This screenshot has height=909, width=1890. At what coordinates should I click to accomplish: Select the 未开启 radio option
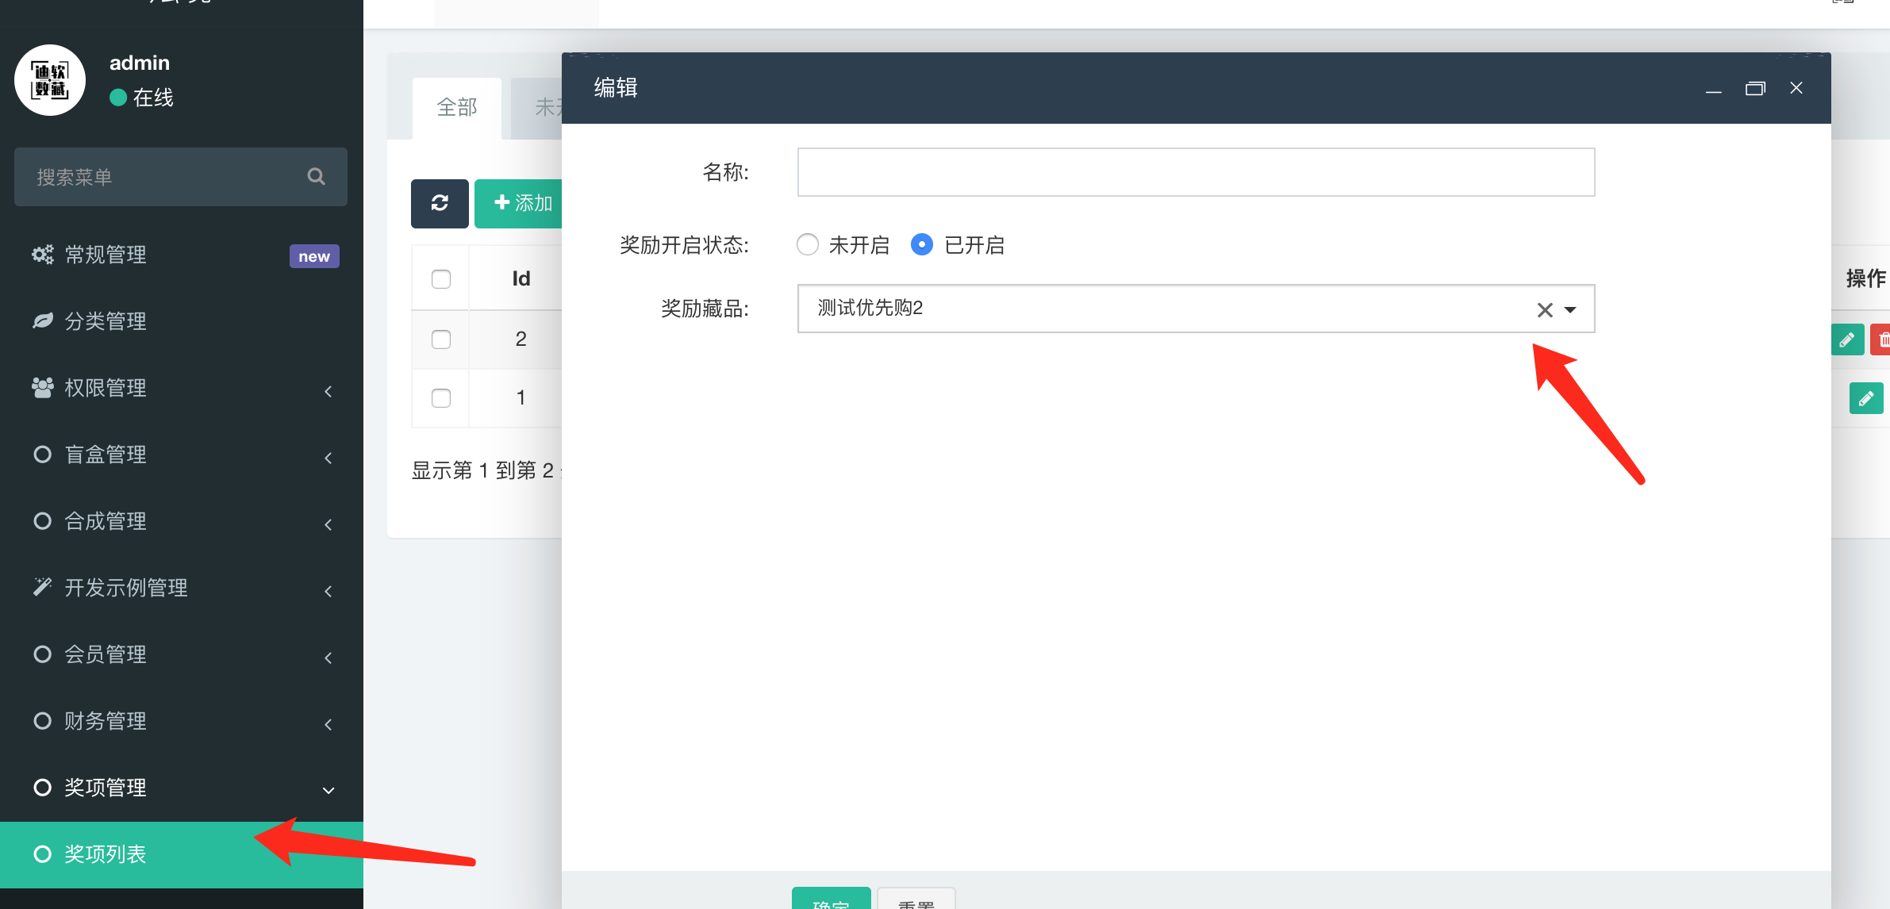tap(808, 244)
